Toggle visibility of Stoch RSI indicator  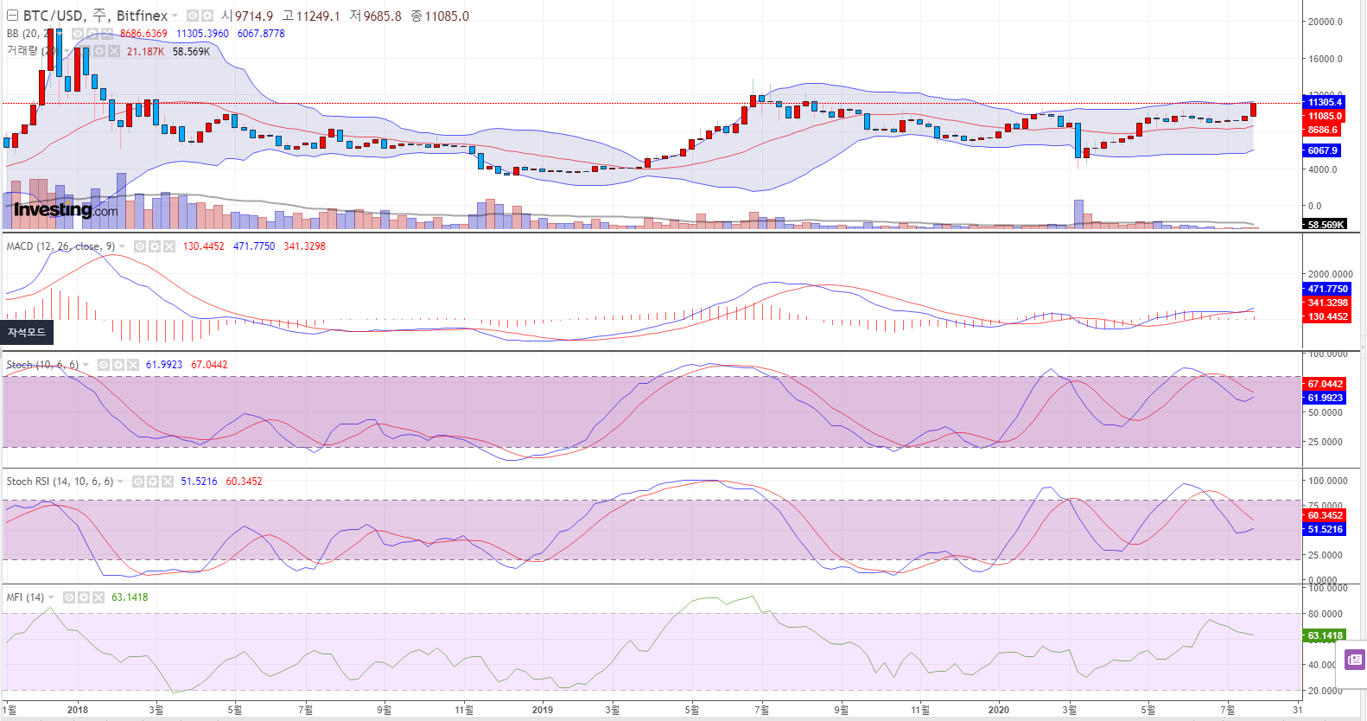click(x=138, y=482)
